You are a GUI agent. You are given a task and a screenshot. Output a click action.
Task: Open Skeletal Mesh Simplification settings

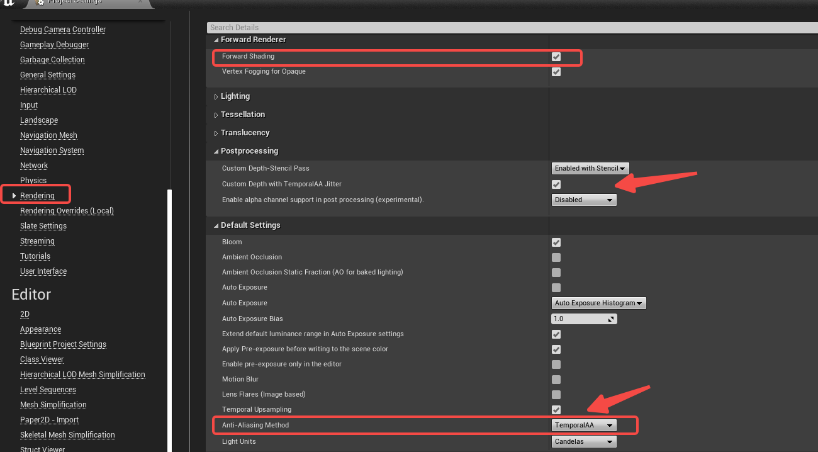67,435
